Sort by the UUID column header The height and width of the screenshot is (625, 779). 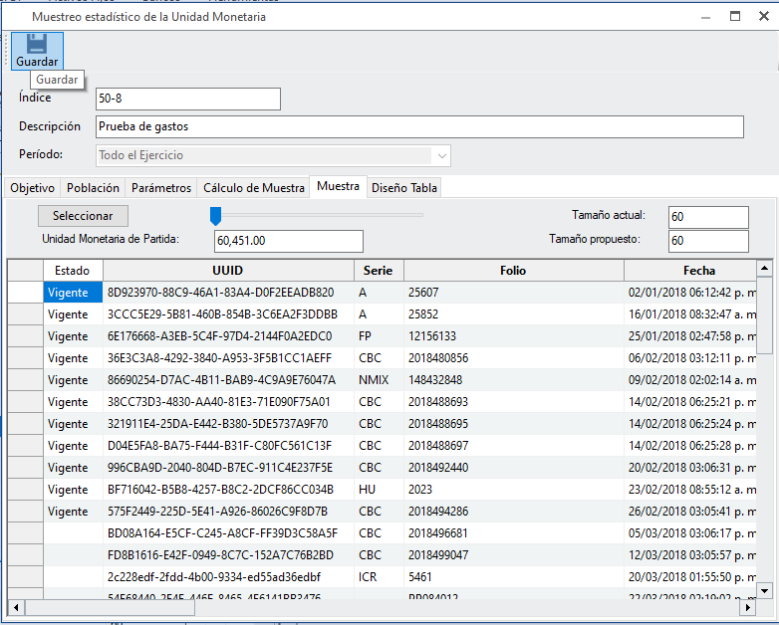[x=228, y=271]
